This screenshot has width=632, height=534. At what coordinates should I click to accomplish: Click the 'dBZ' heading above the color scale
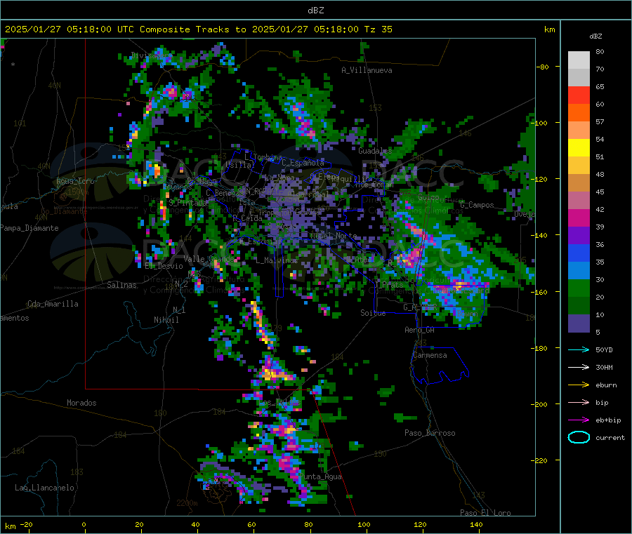(x=595, y=36)
